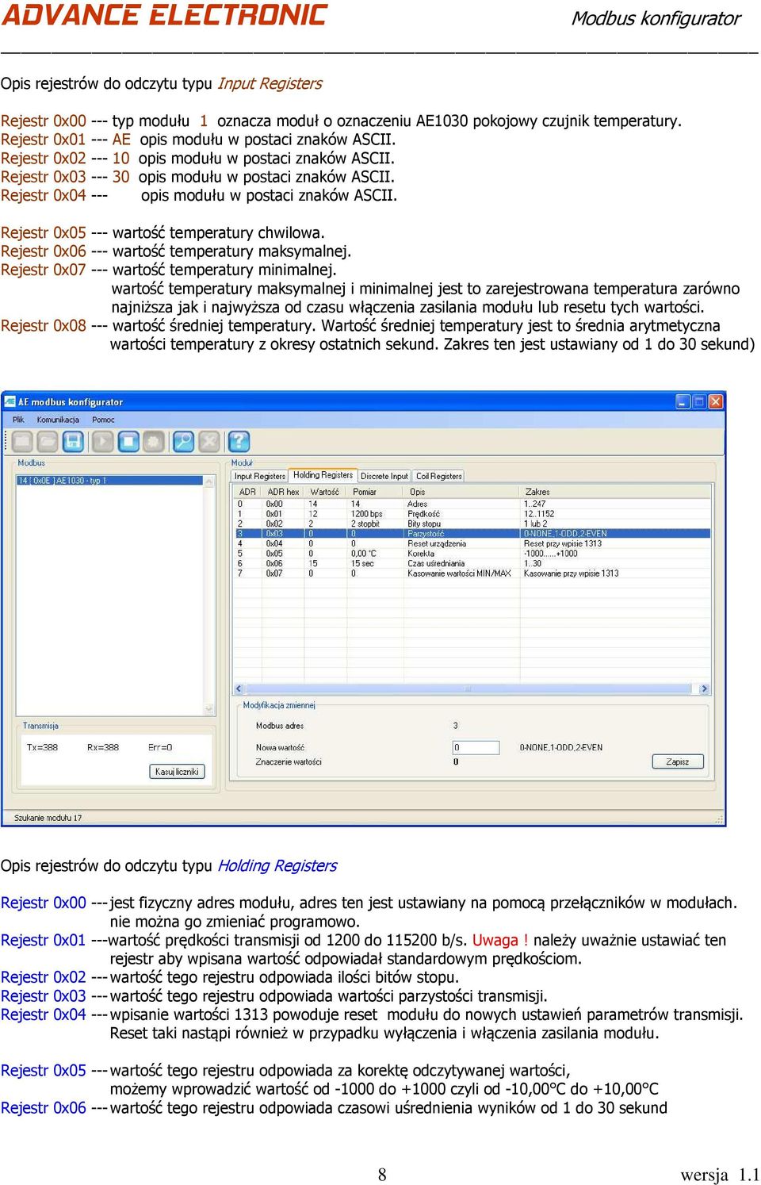The width and height of the screenshot is (761, 1185).
Task: Click the Rx=388 counter text
Action: (x=103, y=747)
